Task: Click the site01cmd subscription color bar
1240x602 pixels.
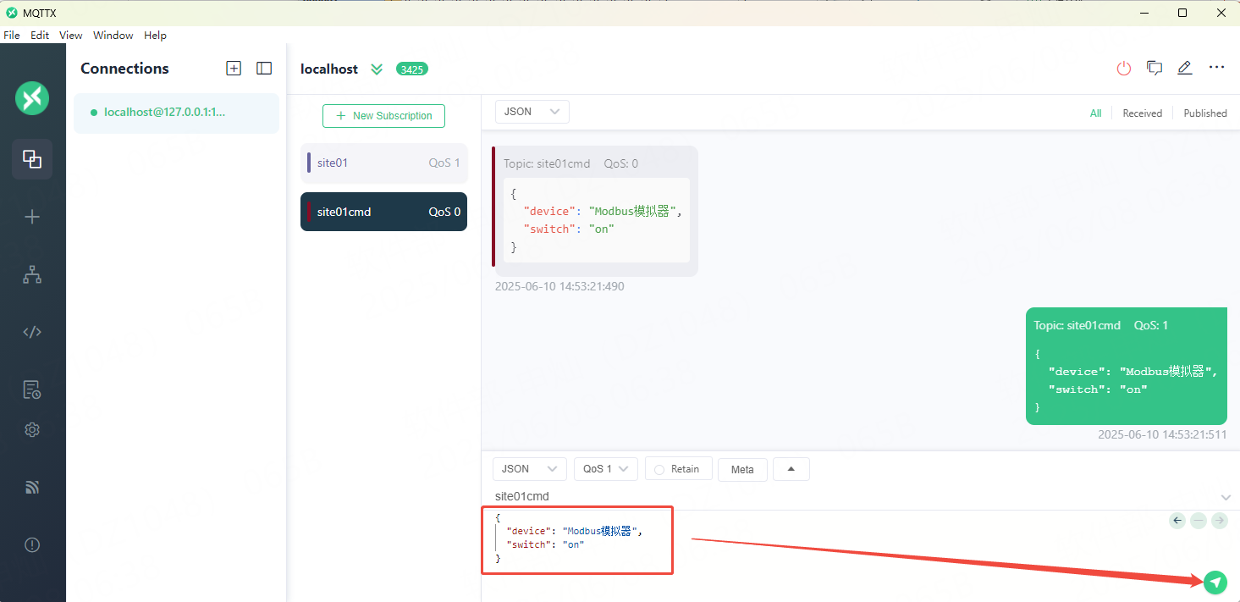Action: click(310, 212)
